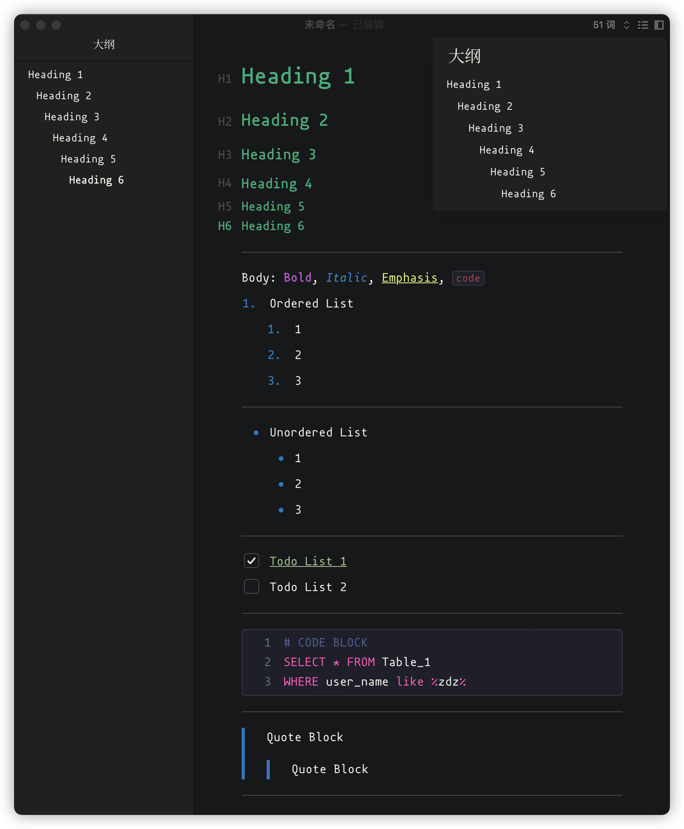
Task: Jump to Heading 2 in popup outline
Action: click(485, 106)
